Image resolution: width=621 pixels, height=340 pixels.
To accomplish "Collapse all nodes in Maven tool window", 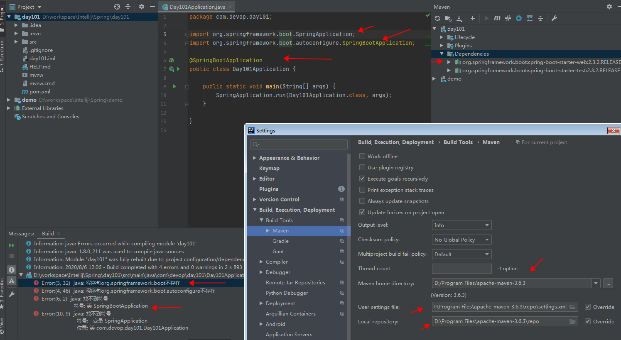I will pyautogui.click(x=540, y=18).
